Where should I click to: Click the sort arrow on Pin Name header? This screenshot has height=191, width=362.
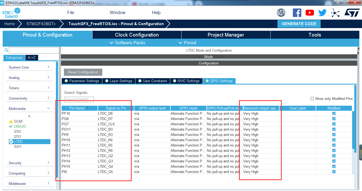point(87,108)
